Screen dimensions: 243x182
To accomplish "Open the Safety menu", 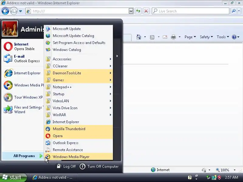I will click(206, 37).
